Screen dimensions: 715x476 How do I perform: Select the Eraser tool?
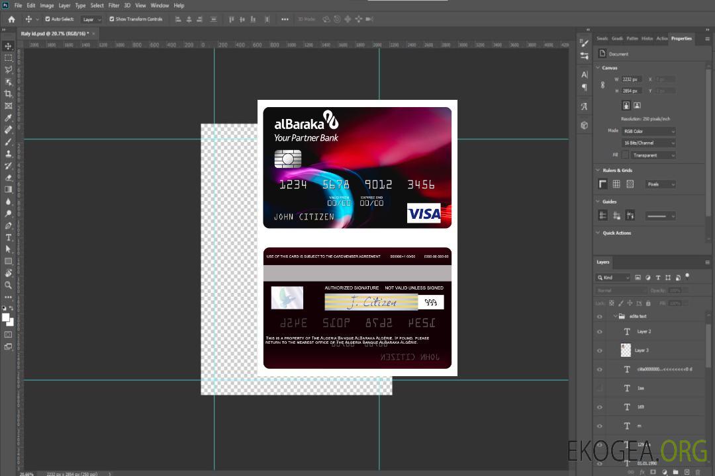[x=8, y=178]
